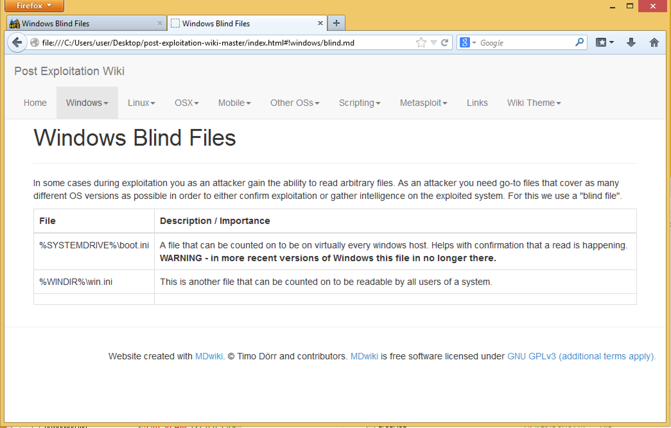
Task: Click the Links navigation item
Action: point(477,103)
